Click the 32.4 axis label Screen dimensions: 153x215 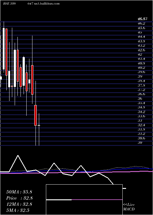click(141, 125)
